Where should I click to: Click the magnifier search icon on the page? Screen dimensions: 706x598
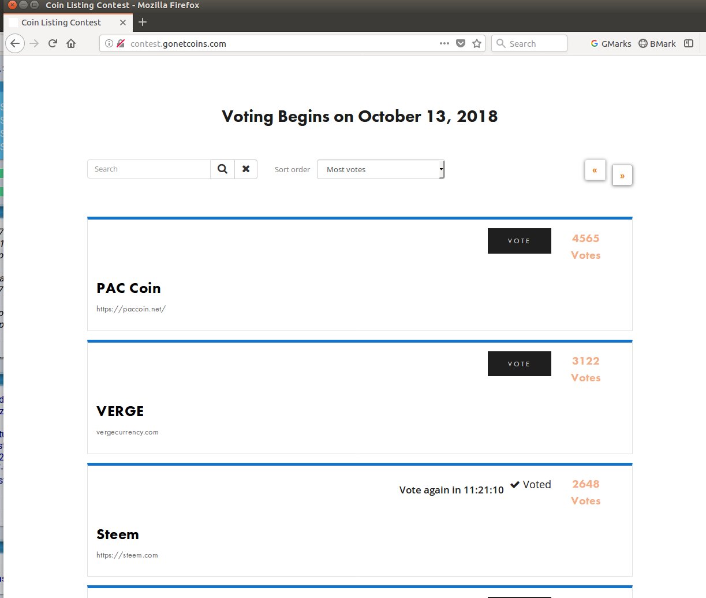click(x=223, y=169)
